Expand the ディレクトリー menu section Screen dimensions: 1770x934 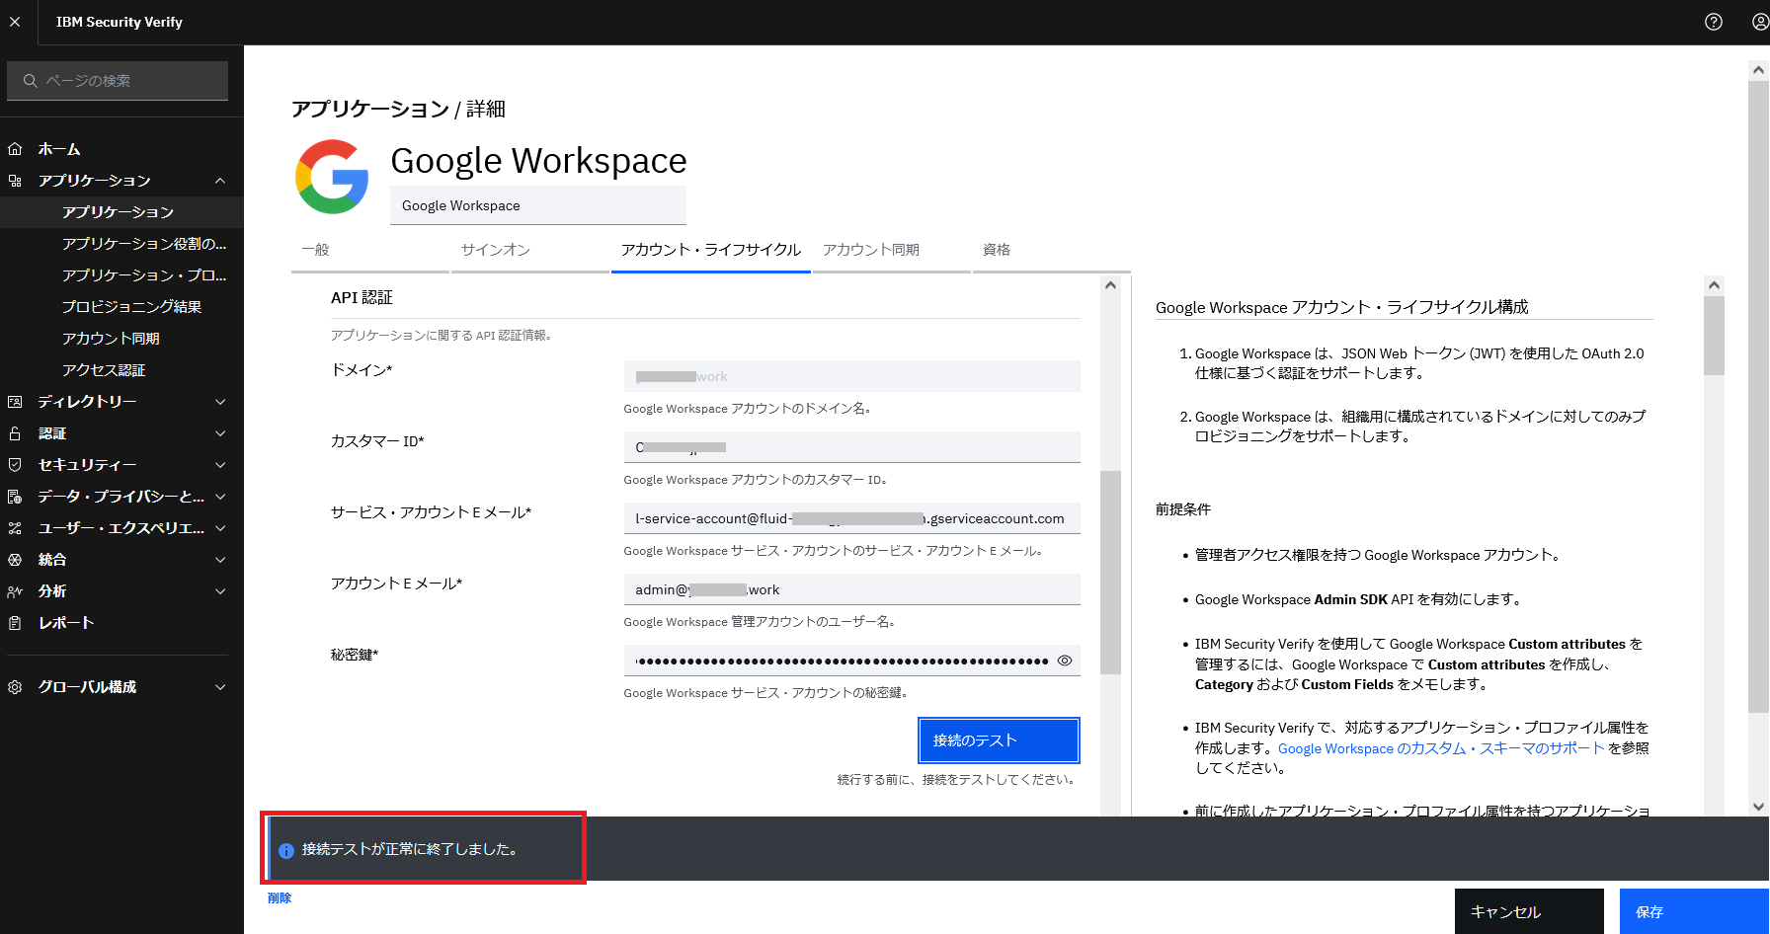(x=220, y=402)
